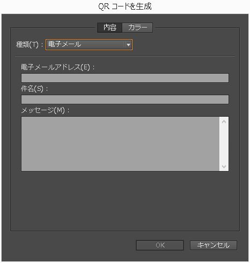Click the 種類(T) label
Viewport: 250px width, 263px height.
tap(30, 45)
